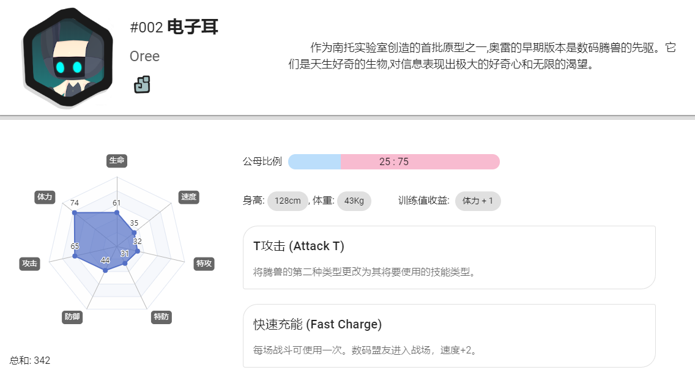This screenshot has height=370, width=695.
Task: Click the #002 电子耳 title heading
Action: tap(174, 27)
